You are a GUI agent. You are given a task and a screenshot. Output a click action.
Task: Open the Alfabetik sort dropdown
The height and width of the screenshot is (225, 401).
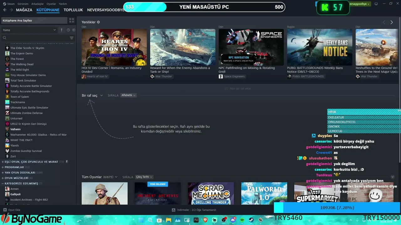point(128,95)
